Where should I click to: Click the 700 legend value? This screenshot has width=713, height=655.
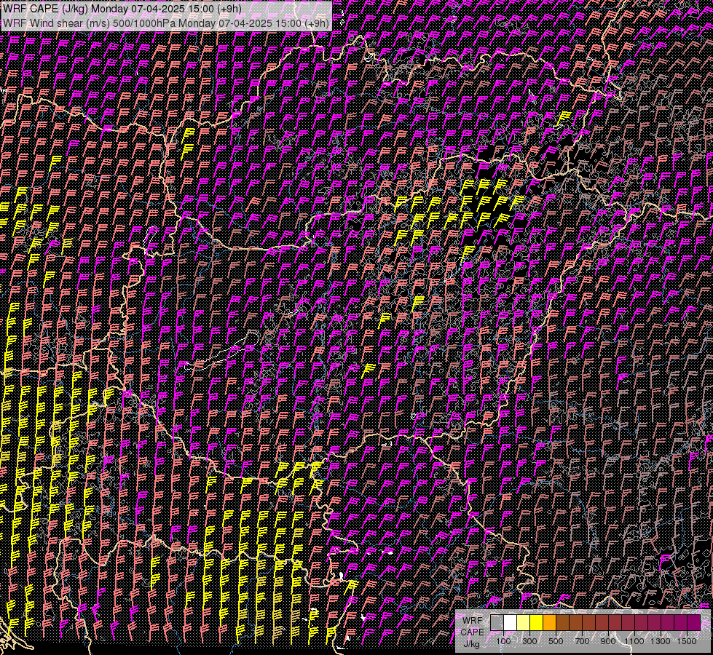(x=582, y=641)
